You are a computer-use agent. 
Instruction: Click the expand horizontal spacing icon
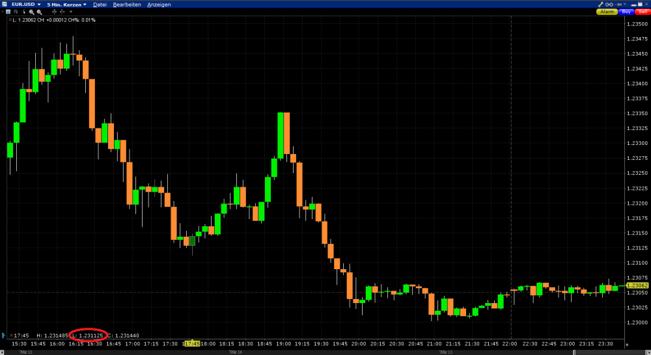55,12
